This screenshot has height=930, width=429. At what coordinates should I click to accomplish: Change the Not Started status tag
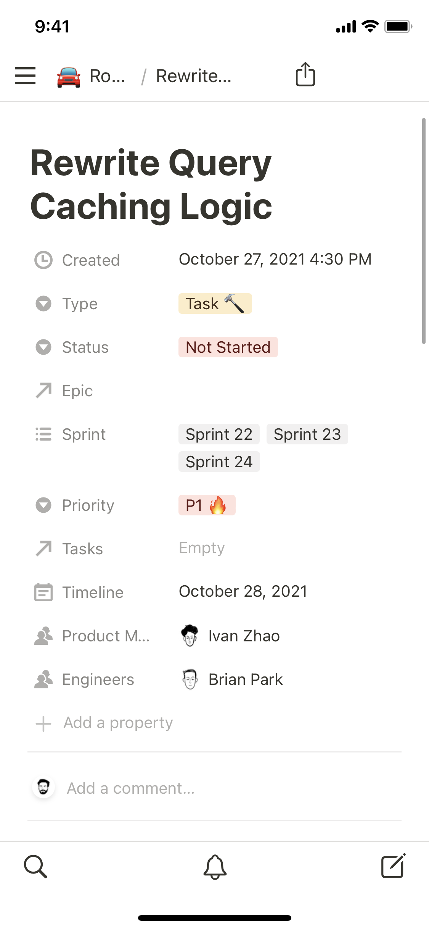pyautogui.click(x=228, y=347)
